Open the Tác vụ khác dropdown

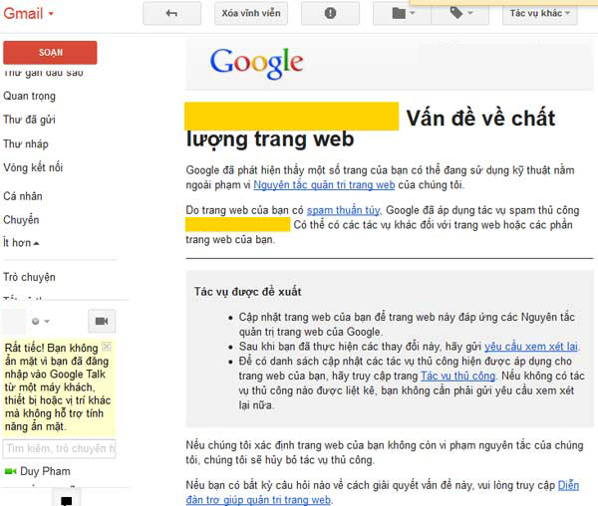click(539, 13)
